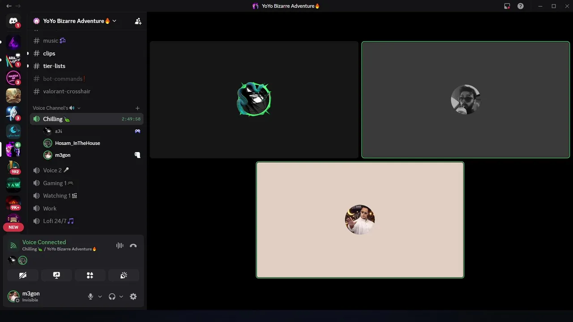The width and height of the screenshot is (573, 322).
Task: Click the Voice Connected status text
Action: [44, 242]
